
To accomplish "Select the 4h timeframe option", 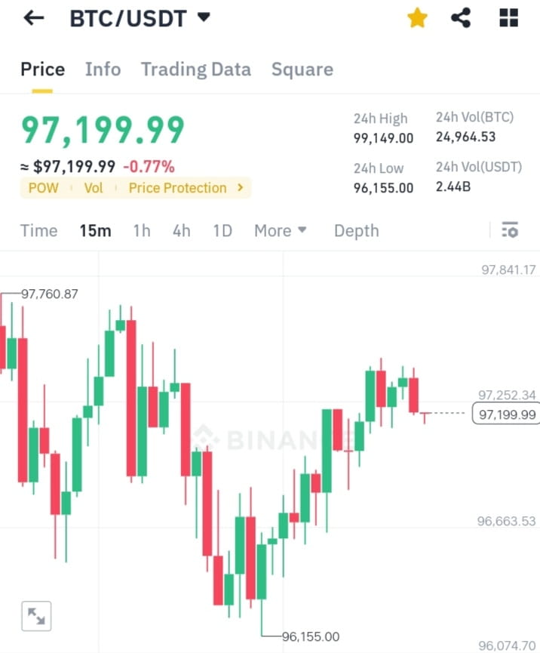I will [181, 230].
